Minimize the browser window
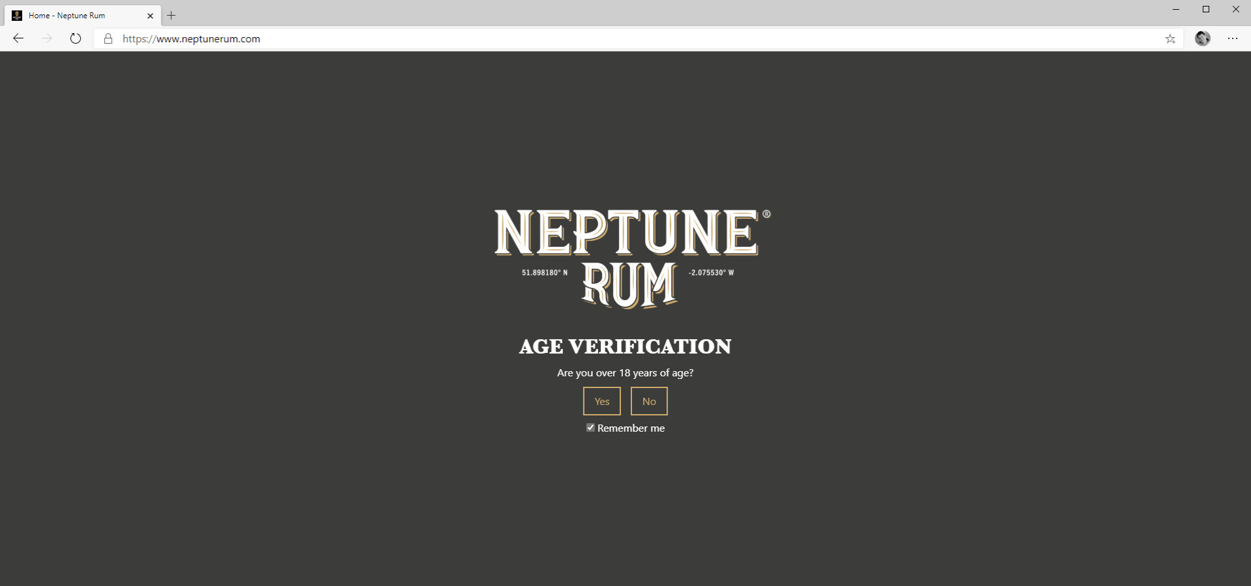This screenshot has width=1251, height=586. (x=1176, y=9)
